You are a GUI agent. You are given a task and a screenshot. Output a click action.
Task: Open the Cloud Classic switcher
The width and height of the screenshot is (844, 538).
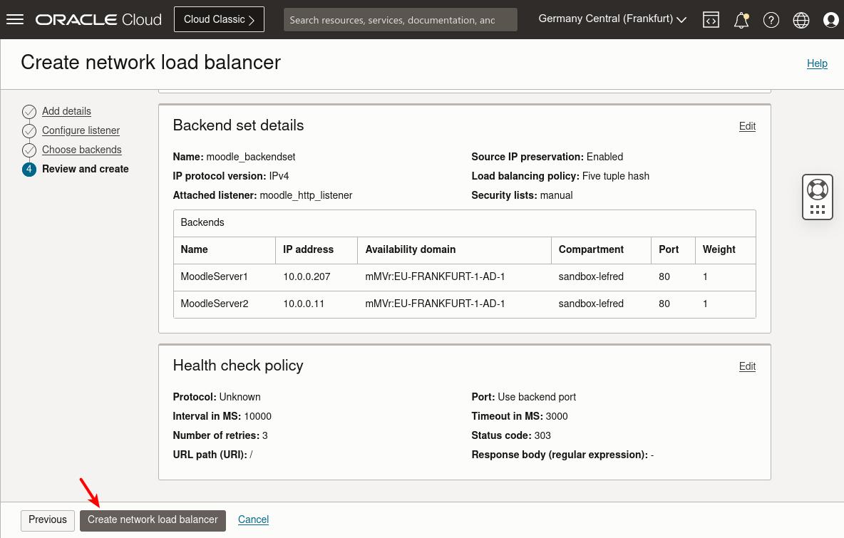coord(219,19)
